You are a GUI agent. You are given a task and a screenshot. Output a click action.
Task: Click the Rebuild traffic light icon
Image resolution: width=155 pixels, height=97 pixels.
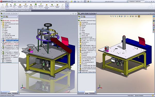pos(88,2)
